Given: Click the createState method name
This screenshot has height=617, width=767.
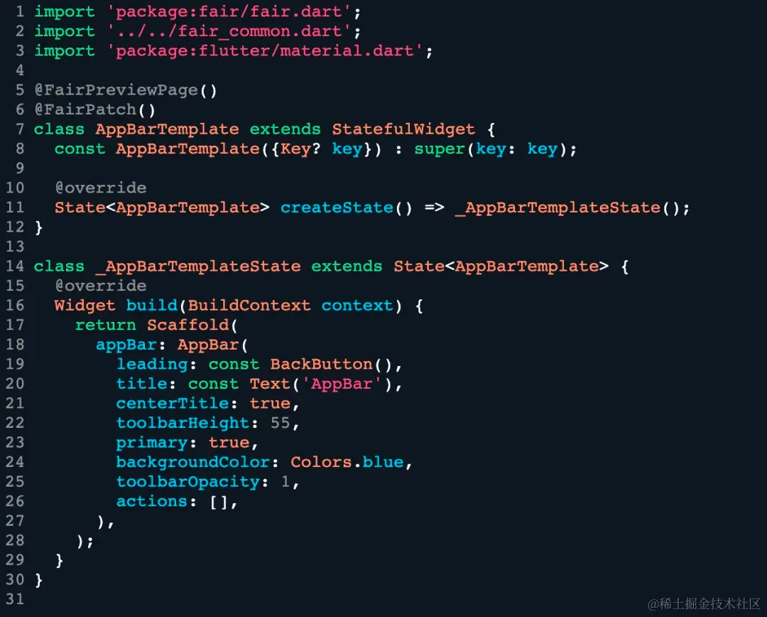Looking at the screenshot, I should pos(337,208).
